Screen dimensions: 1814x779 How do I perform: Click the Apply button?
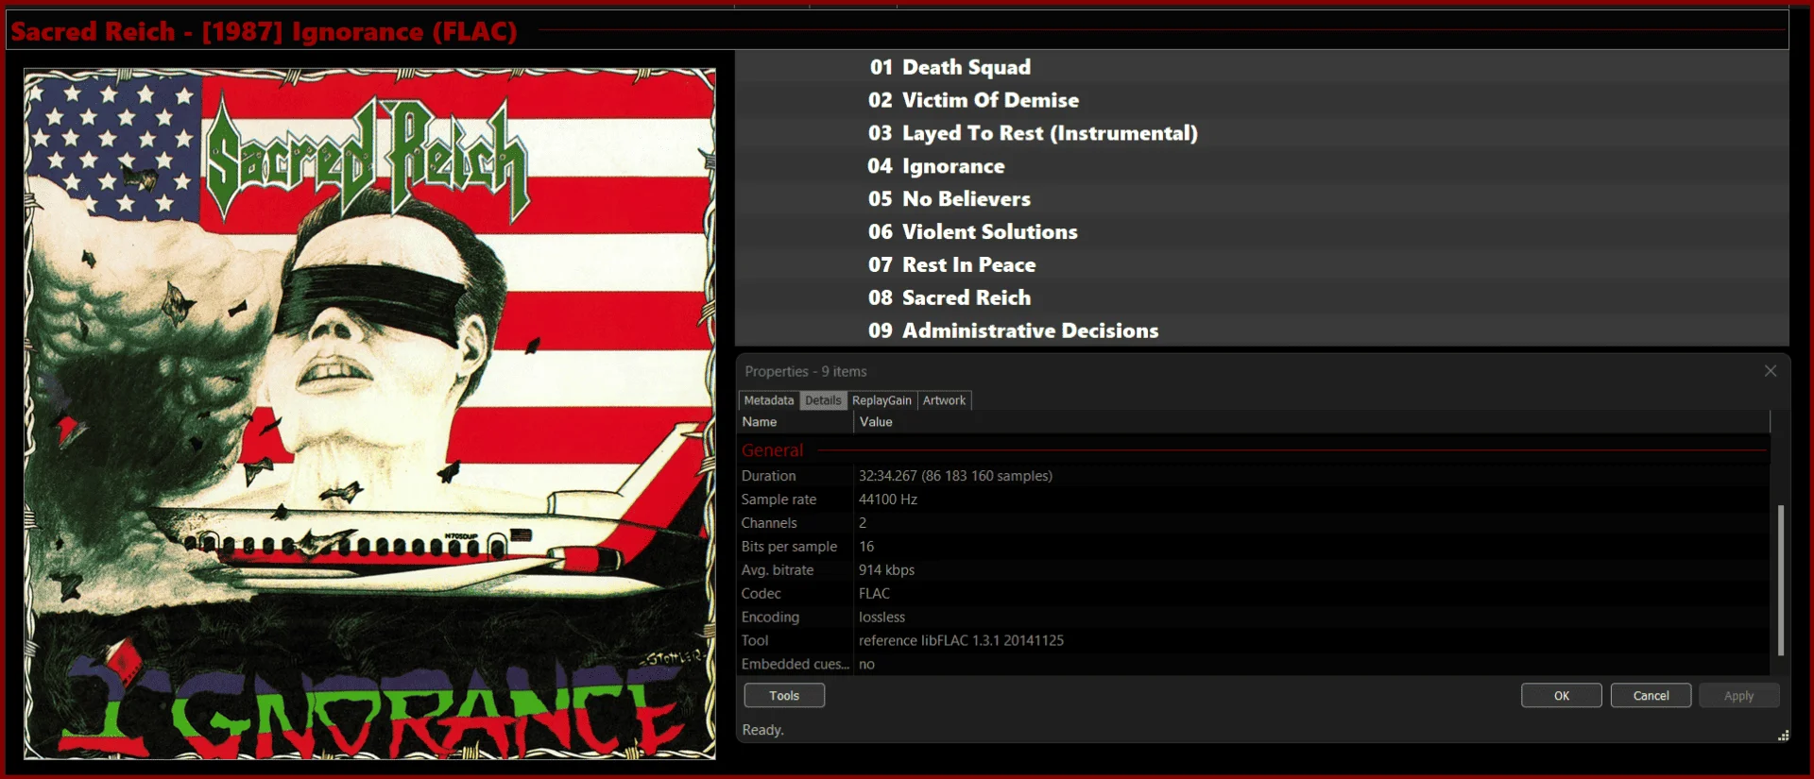(1739, 696)
